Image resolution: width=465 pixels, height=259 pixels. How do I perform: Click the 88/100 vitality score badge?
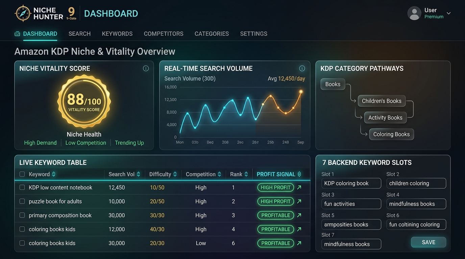(x=84, y=102)
